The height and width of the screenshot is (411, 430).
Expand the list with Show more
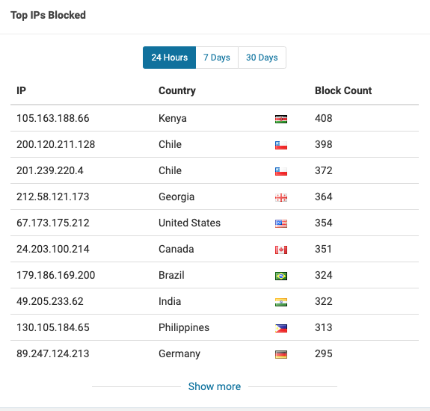click(x=215, y=386)
